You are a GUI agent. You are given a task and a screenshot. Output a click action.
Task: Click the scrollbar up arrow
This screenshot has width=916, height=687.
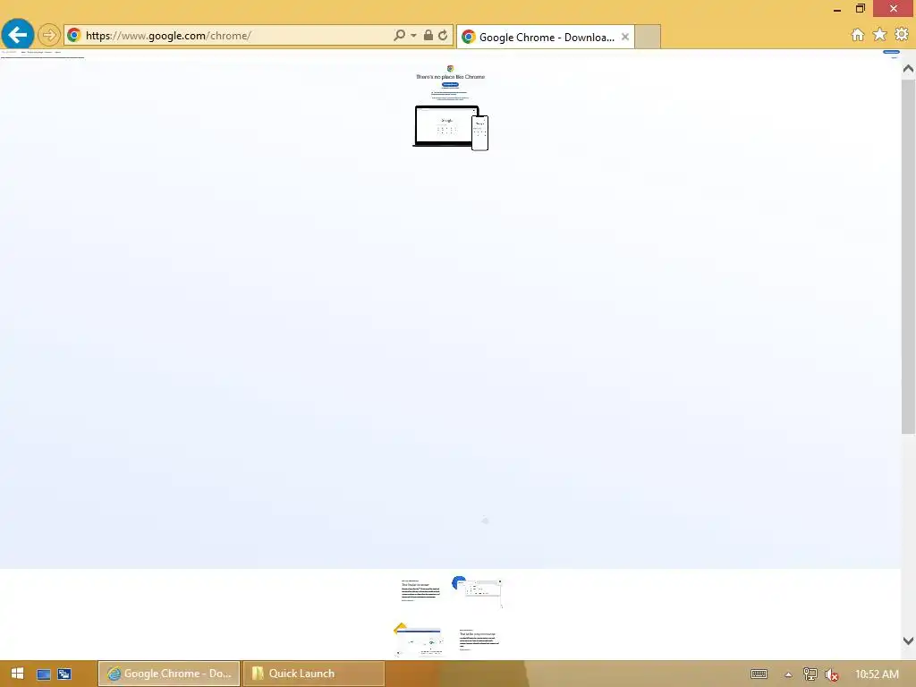909,69
